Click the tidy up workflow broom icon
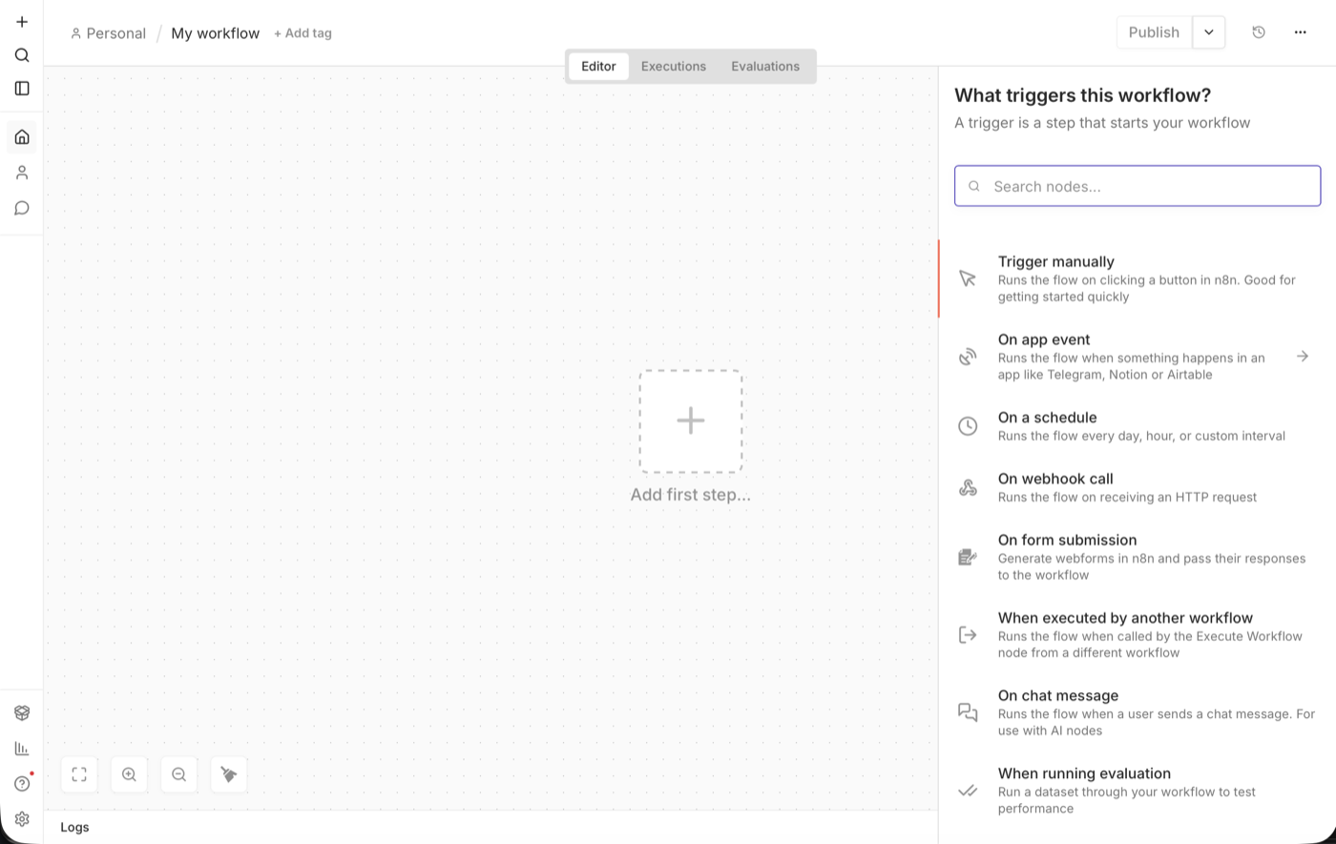Image resolution: width=1336 pixels, height=844 pixels. coord(228,774)
